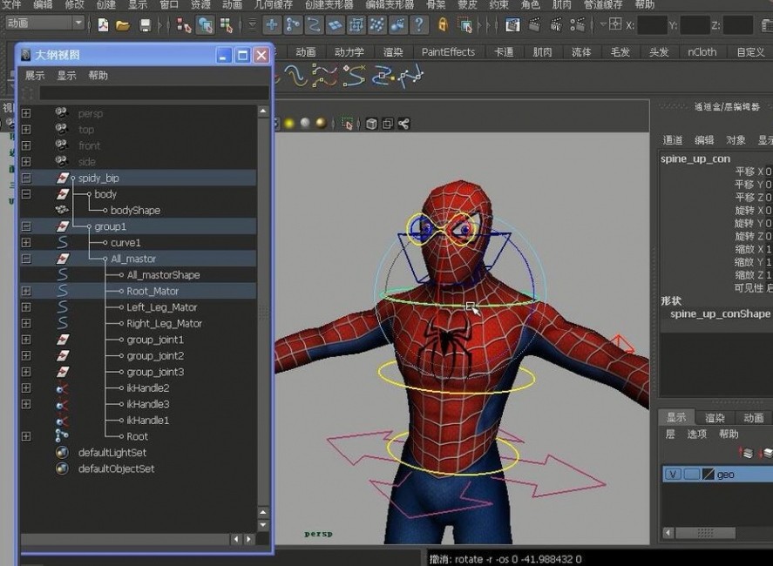Select the curve shelf tool with red point
This screenshot has width=773, height=566.
355,76
